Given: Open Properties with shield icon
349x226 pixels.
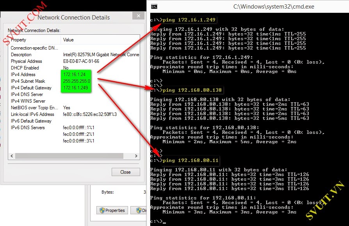Looking at the screenshot, I should pyautogui.click(x=112, y=210).
